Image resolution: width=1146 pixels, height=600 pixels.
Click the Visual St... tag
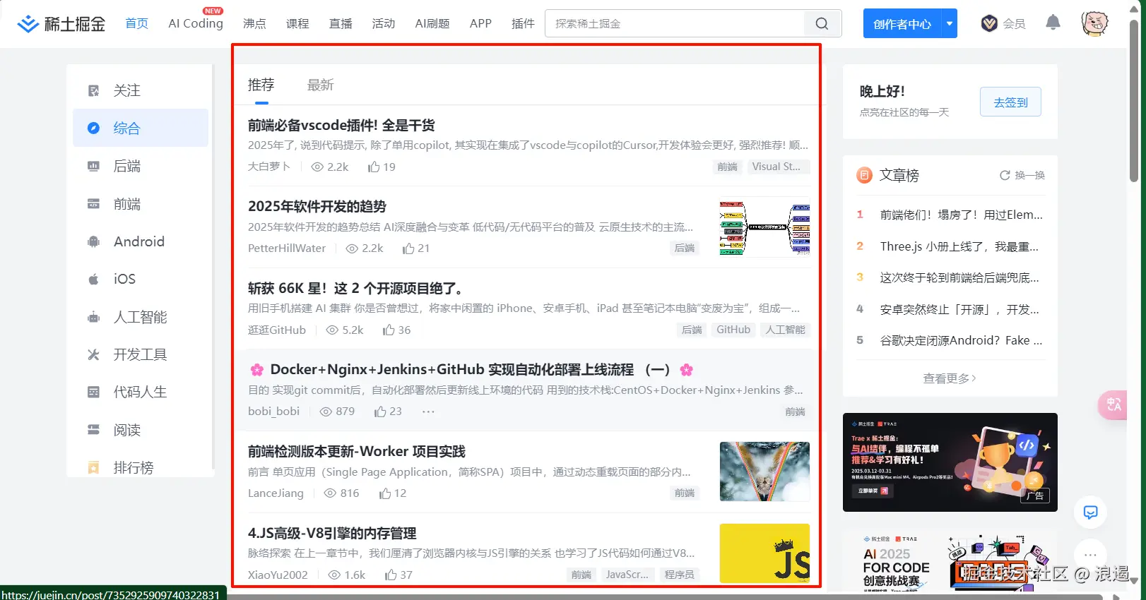pyautogui.click(x=776, y=167)
